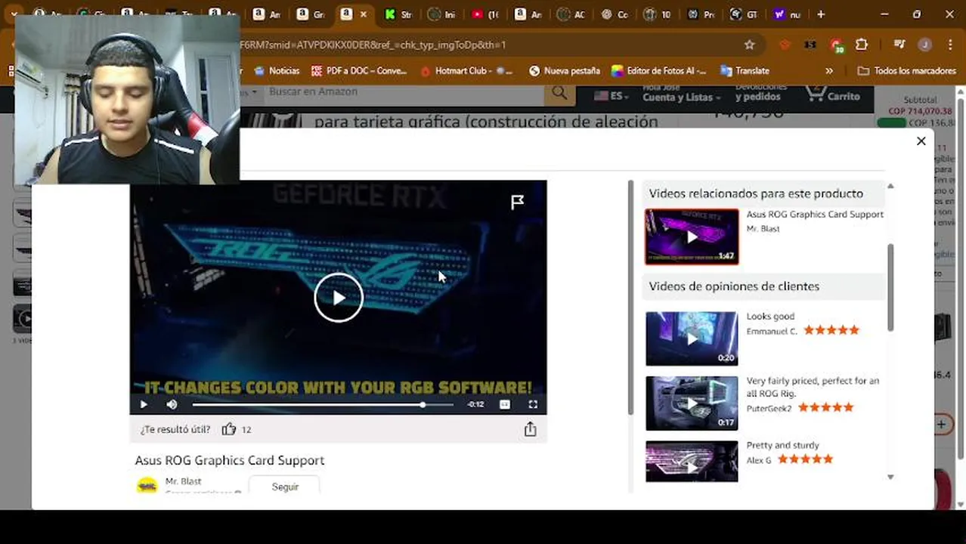Play the 'Looks good' review video thumbnail

click(692, 338)
